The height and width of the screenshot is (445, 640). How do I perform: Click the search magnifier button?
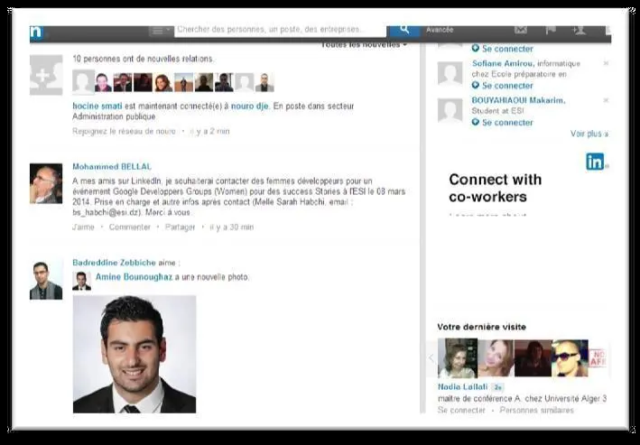(404, 30)
